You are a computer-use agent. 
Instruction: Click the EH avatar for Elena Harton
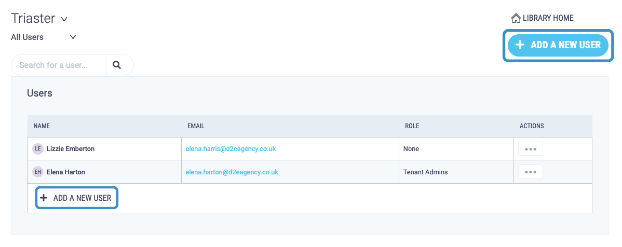[x=38, y=172]
